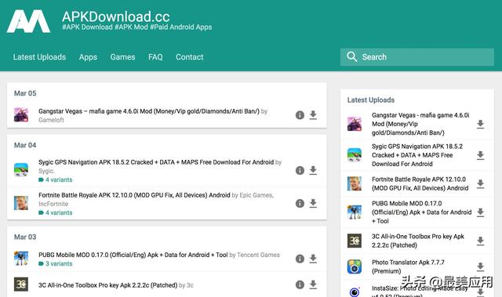Download Sygic GPS Navigation from main list
Screen dimensions: 502x297
(313, 170)
